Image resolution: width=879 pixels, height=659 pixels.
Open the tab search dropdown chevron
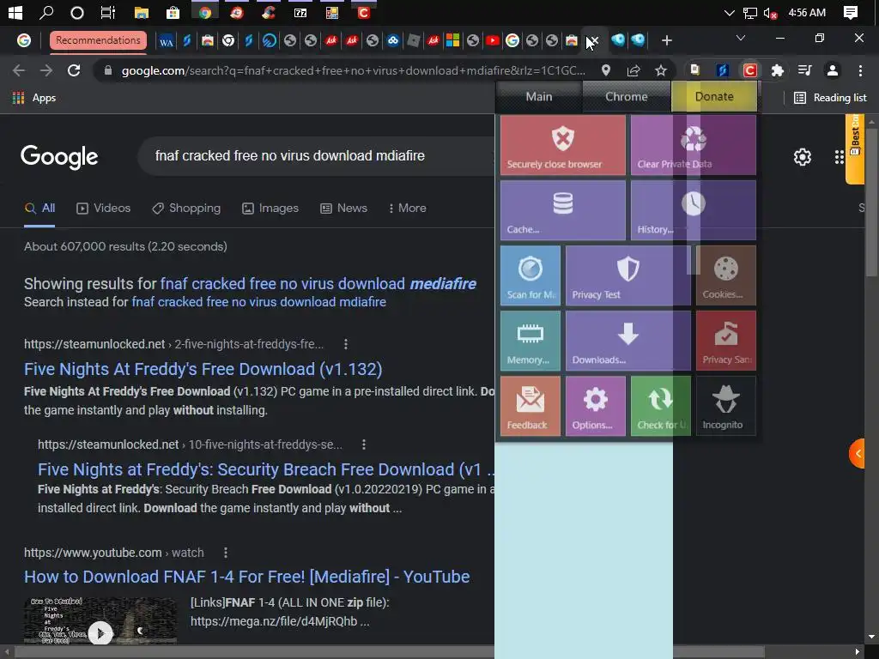[x=741, y=38]
